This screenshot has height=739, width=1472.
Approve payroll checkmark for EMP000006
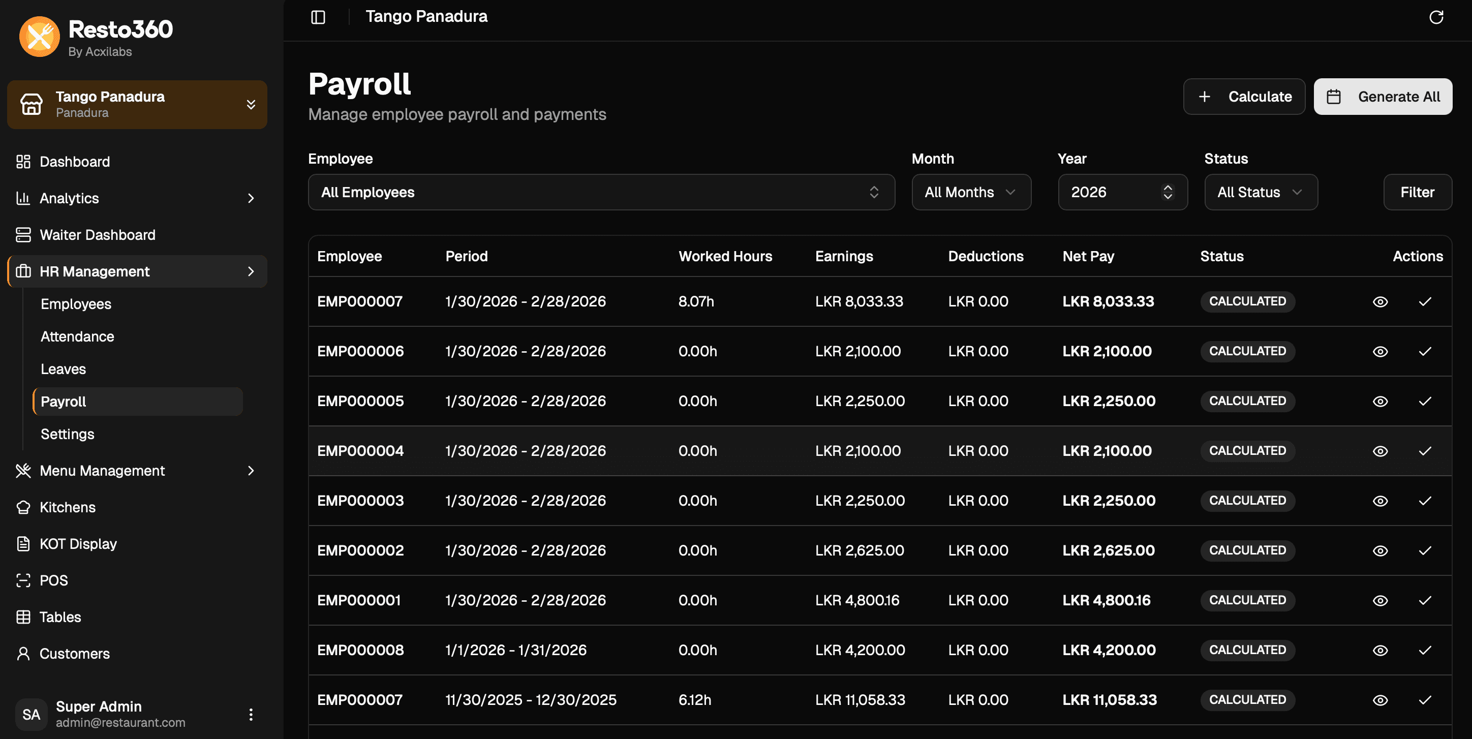(1425, 352)
